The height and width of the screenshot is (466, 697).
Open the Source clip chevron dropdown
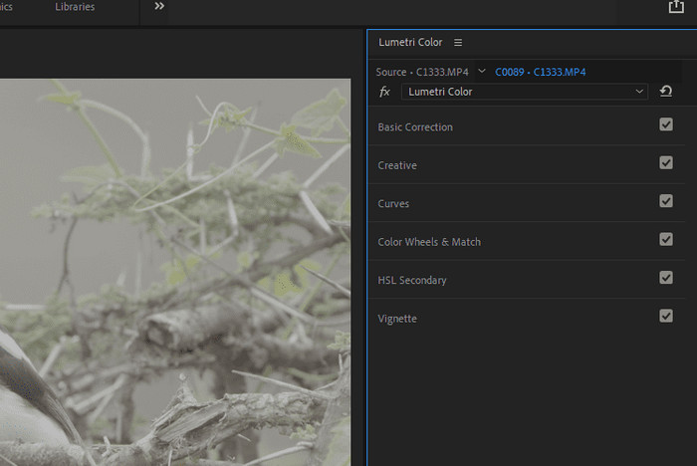481,71
